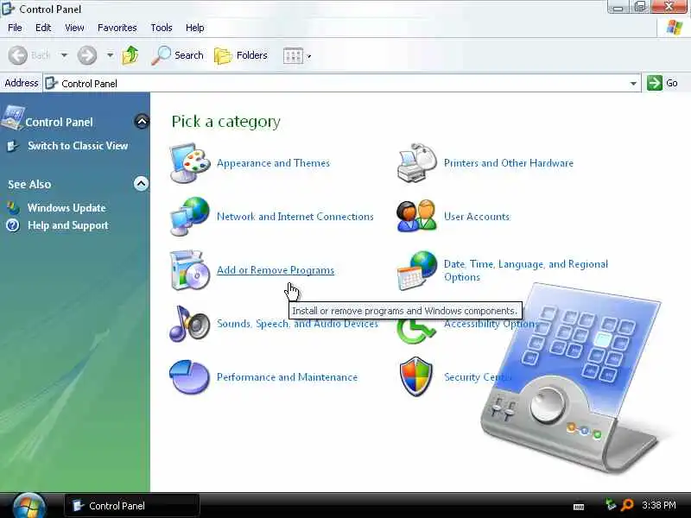Expand the Address bar dropdown

point(633,83)
